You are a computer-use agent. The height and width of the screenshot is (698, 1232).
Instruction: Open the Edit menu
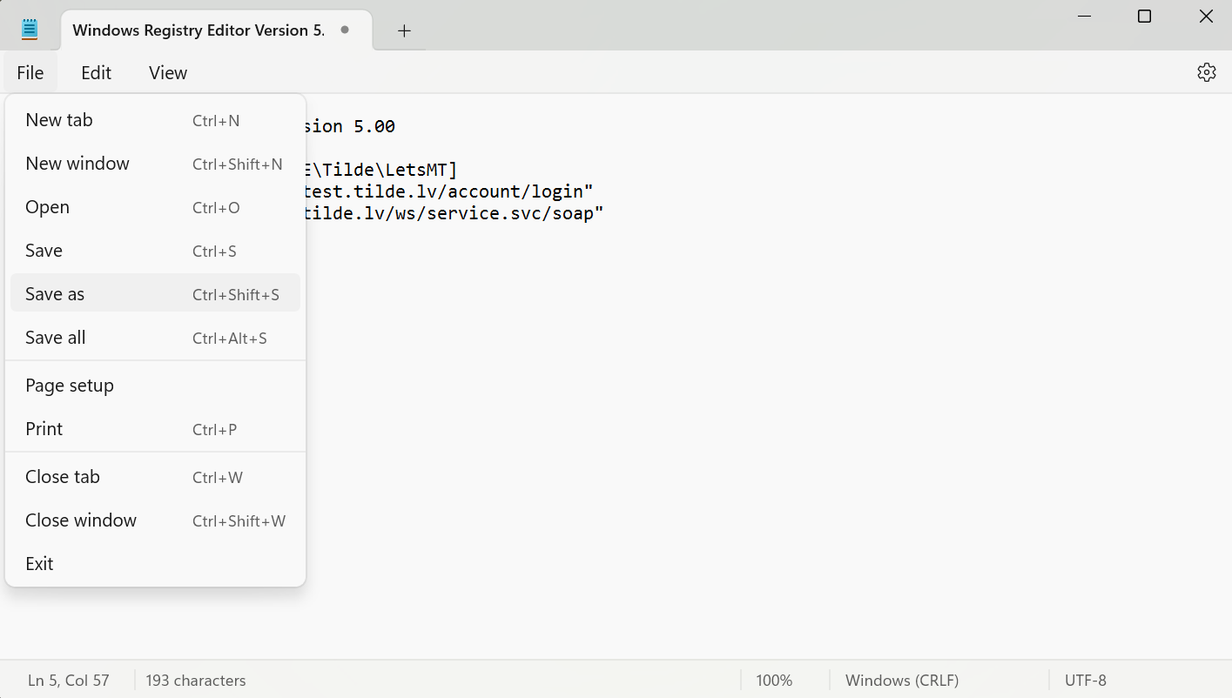click(x=96, y=73)
